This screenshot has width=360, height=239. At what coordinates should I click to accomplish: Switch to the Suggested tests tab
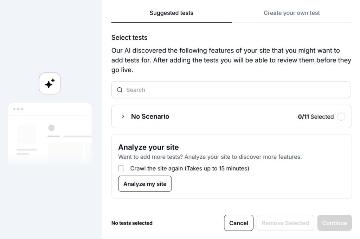click(x=171, y=13)
